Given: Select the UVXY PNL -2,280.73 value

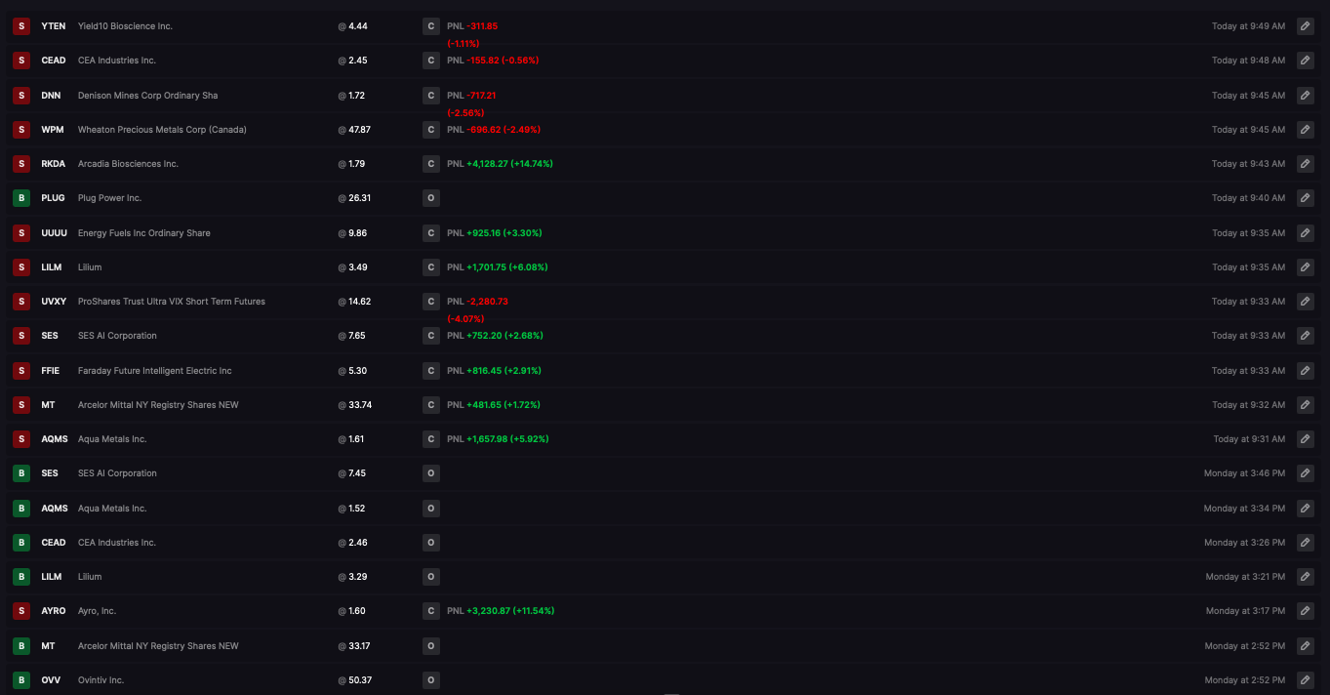Looking at the screenshot, I should click(487, 302).
